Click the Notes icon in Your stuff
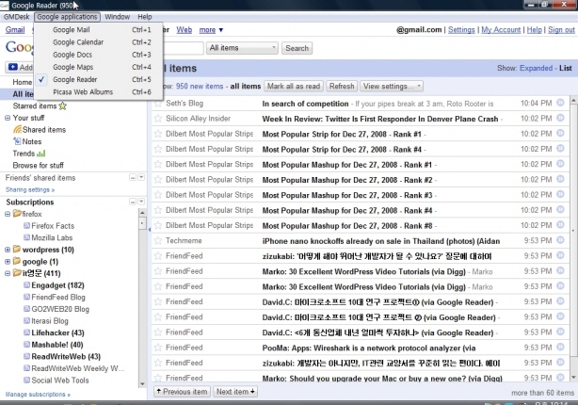Viewport: 578px width, 405px height. click(x=17, y=141)
